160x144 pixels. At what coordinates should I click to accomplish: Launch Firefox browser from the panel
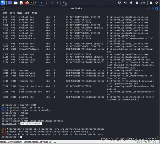27,3
